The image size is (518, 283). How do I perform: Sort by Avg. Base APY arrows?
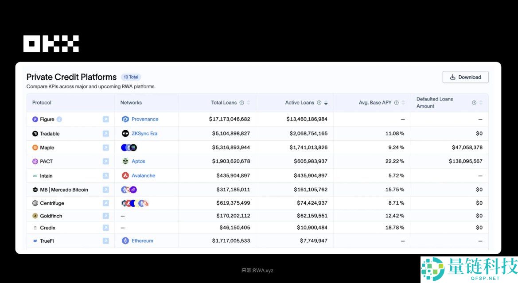point(403,103)
